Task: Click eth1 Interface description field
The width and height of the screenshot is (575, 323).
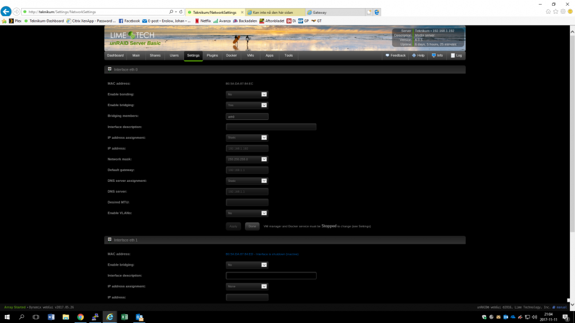Action: pos(271,275)
